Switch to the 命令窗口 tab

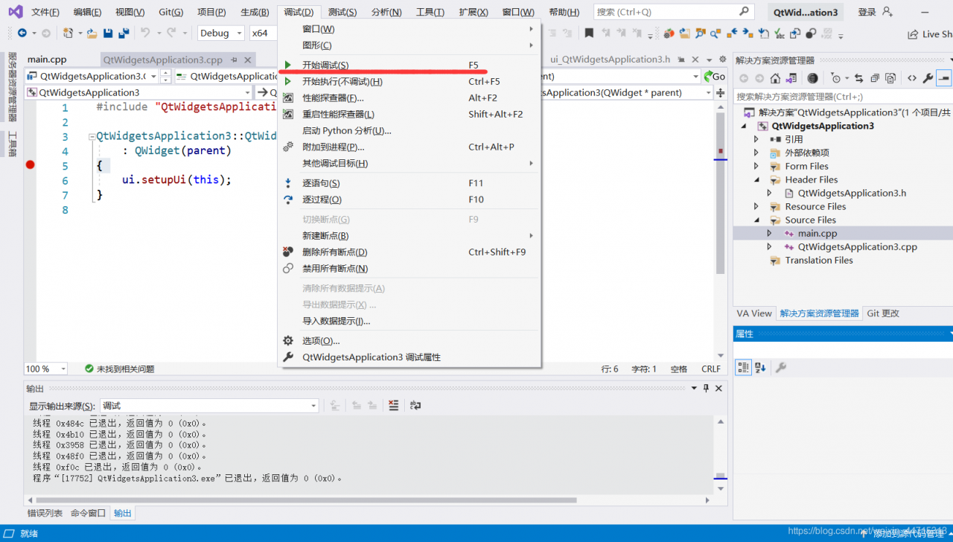click(88, 513)
